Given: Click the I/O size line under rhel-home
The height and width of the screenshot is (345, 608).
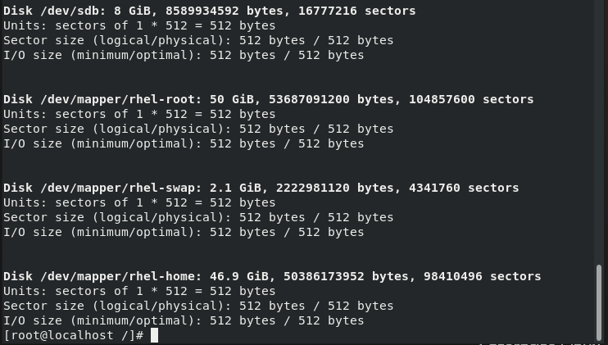Looking at the screenshot, I should [x=184, y=320].
